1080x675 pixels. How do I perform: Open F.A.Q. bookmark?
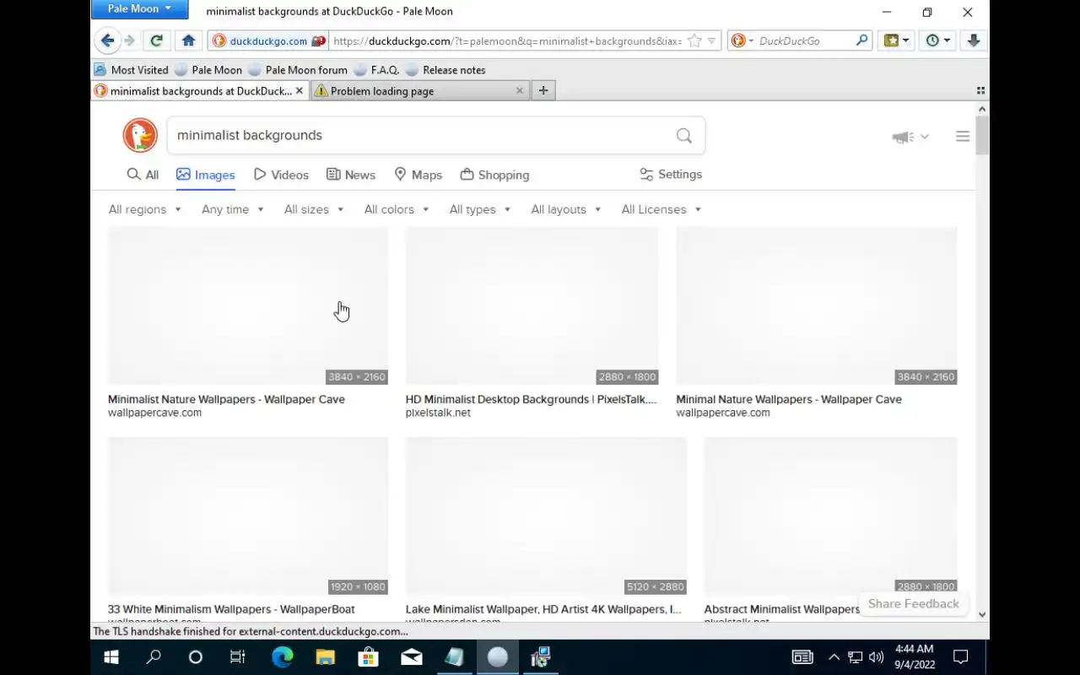376,70
